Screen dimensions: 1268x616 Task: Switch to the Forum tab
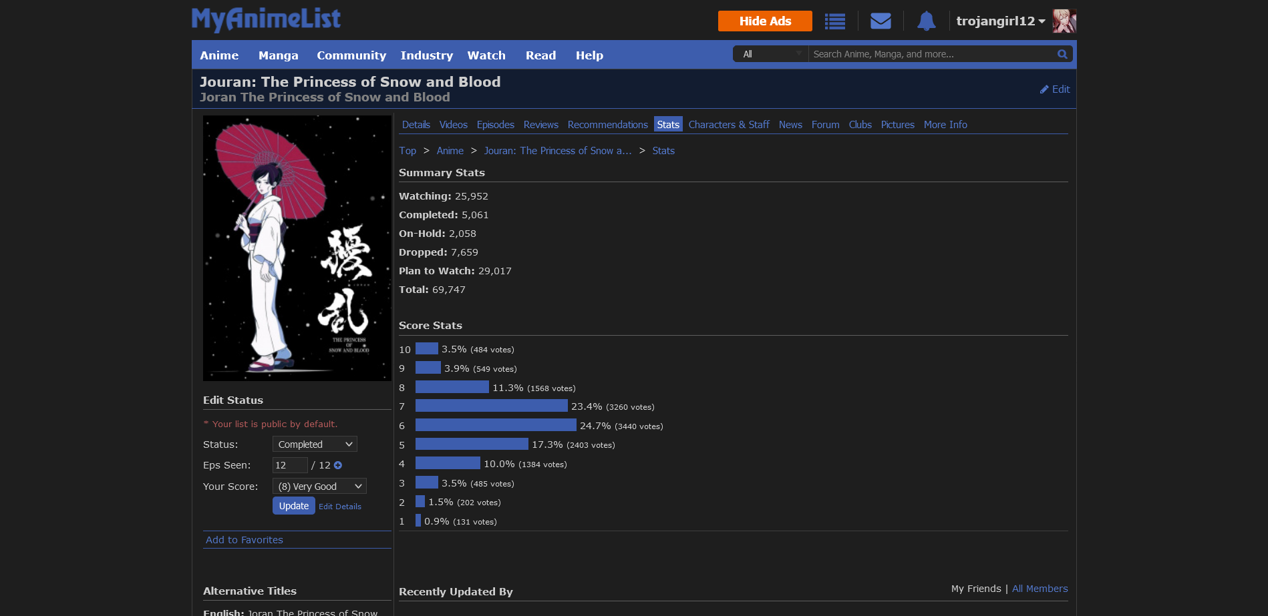click(x=826, y=125)
